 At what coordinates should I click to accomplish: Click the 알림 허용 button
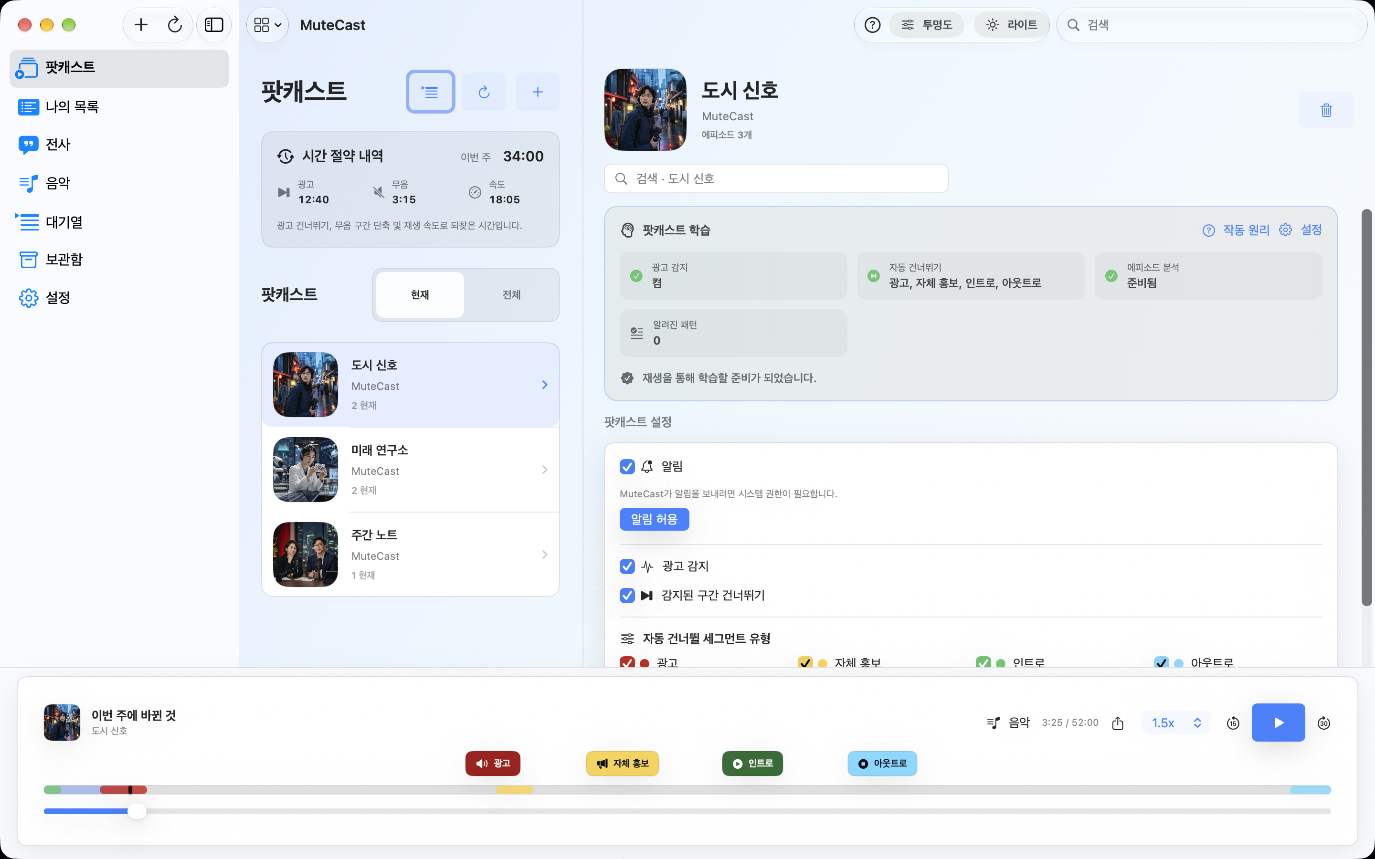[654, 519]
